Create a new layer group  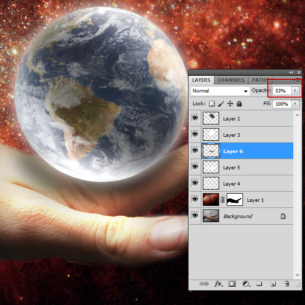[x=259, y=284]
